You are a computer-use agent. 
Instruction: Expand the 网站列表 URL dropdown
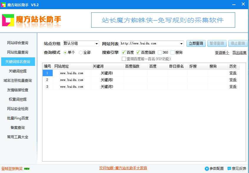click(181, 44)
